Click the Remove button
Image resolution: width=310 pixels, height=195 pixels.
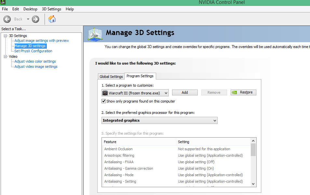(214, 92)
